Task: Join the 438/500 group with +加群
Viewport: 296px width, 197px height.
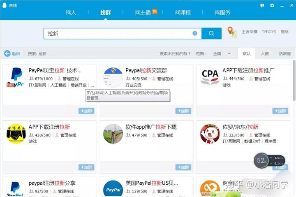Action: [x=86, y=167]
